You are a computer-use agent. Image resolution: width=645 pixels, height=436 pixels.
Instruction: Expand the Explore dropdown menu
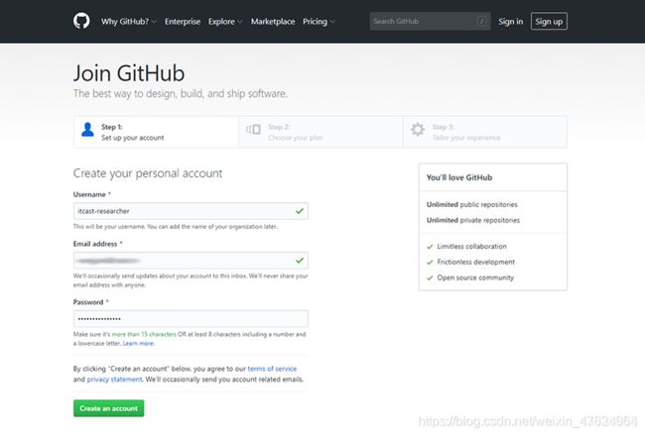click(225, 22)
